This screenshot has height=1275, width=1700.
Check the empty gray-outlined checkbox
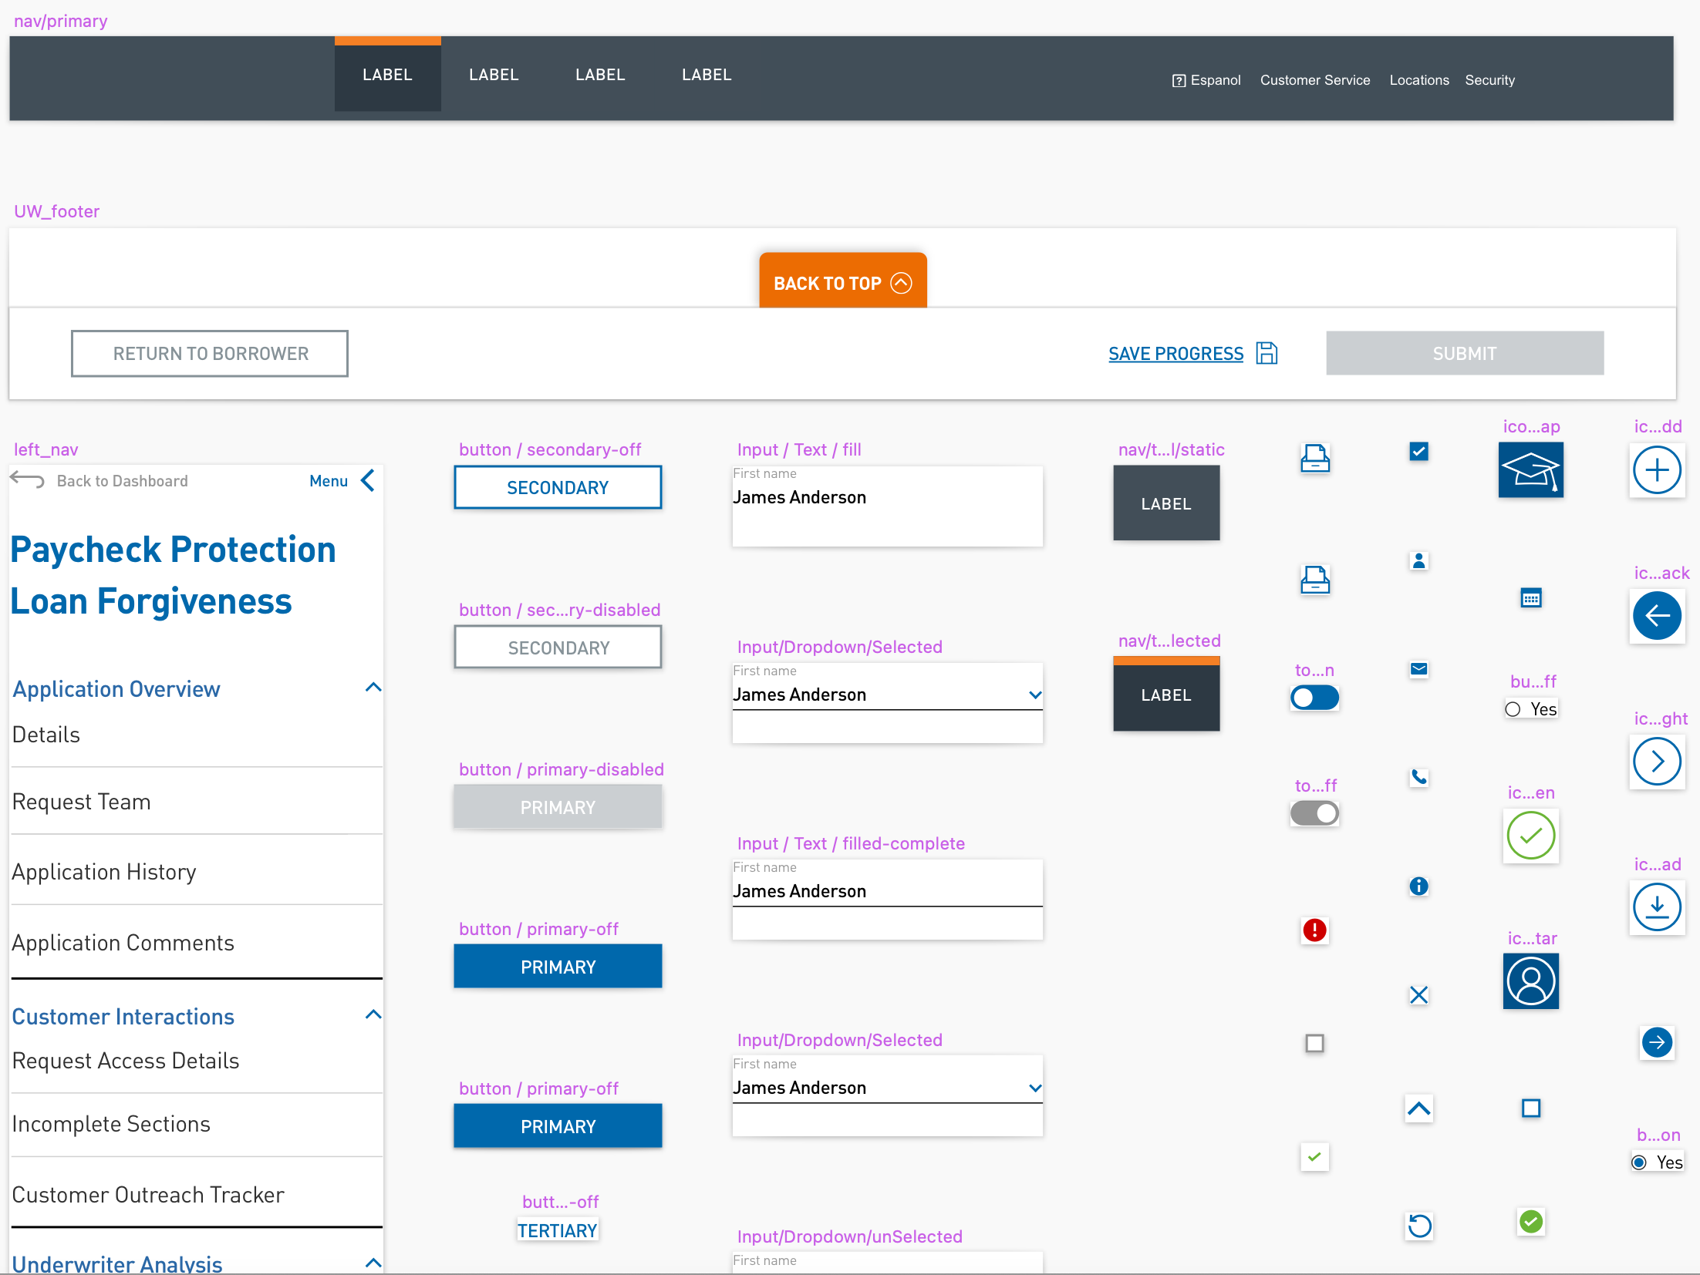click(1314, 1043)
